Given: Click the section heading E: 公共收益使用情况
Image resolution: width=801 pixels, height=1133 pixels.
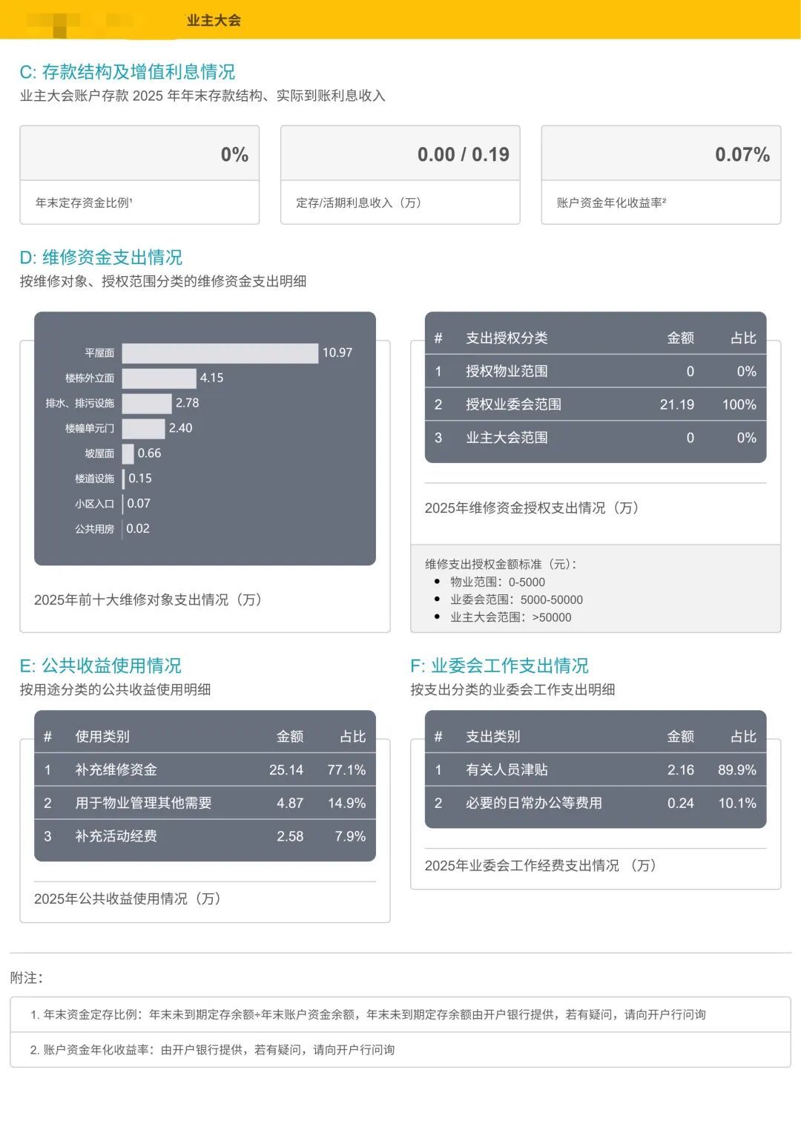Looking at the screenshot, I should [x=100, y=666].
